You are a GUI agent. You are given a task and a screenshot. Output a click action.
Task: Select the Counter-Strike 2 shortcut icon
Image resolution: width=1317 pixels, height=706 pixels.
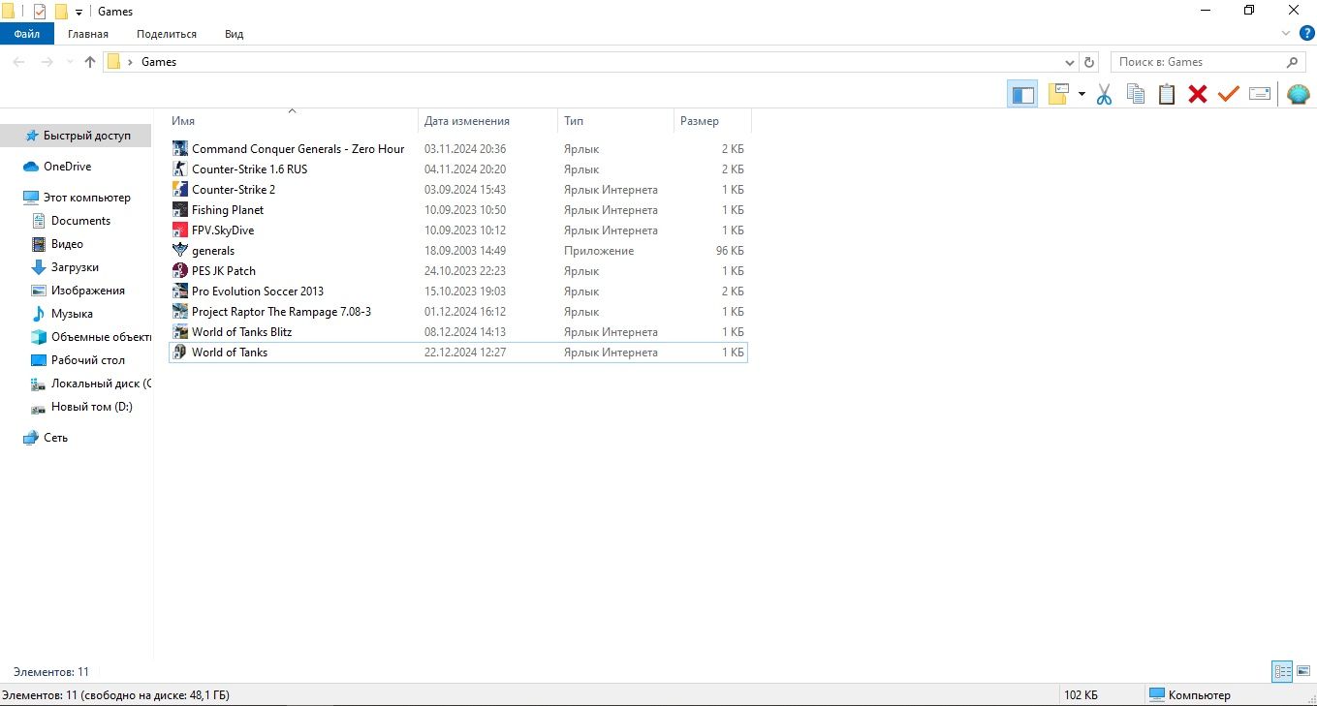[179, 190]
